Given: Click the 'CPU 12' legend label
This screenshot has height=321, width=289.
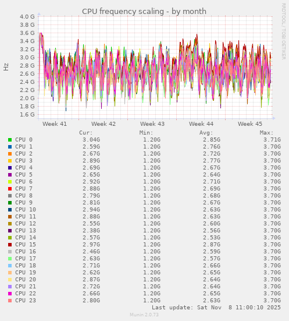Looking at the screenshot, I should pos(26,224).
